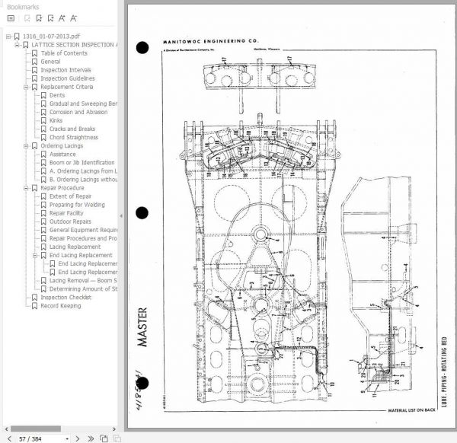Open the Preparing for Welding bookmark
Image resolution: width=457 pixels, height=443 pixels.
77,205
